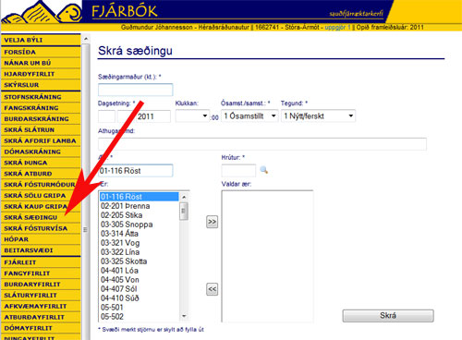Click the Athugasemd comment text field
This screenshot has height=340, width=462.
tap(262, 144)
